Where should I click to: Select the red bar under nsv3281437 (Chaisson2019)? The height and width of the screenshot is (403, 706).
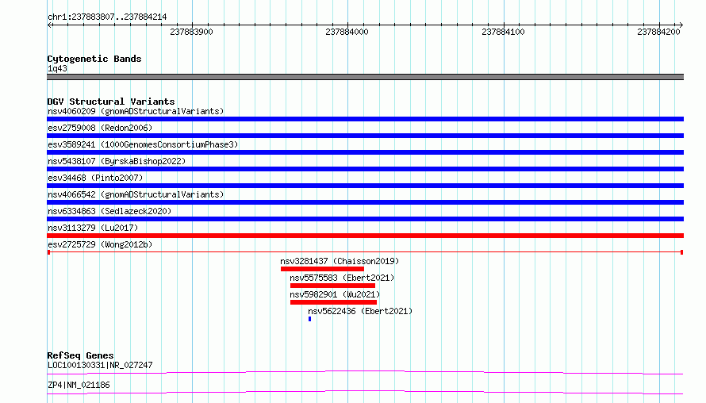click(322, 269)
